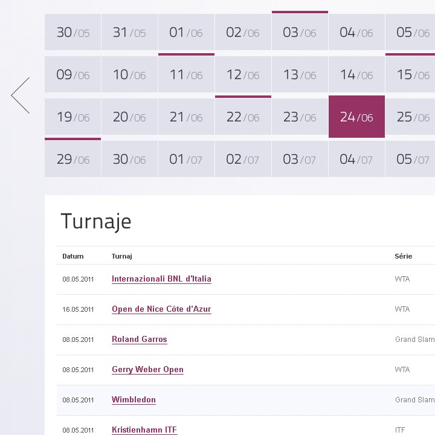Viewport: 435px width, 435px height.
Task: Pick calendar date 01/07
Action: pos(186,159)
